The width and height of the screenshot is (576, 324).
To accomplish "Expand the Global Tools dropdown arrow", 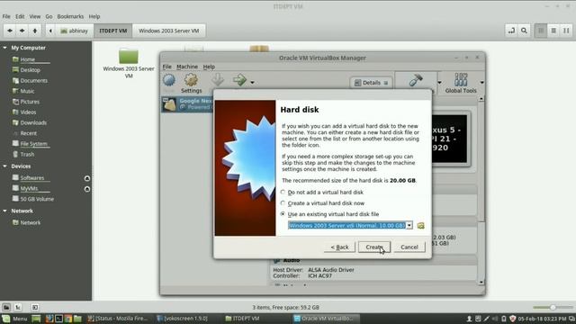I will [x=481, y=83].
